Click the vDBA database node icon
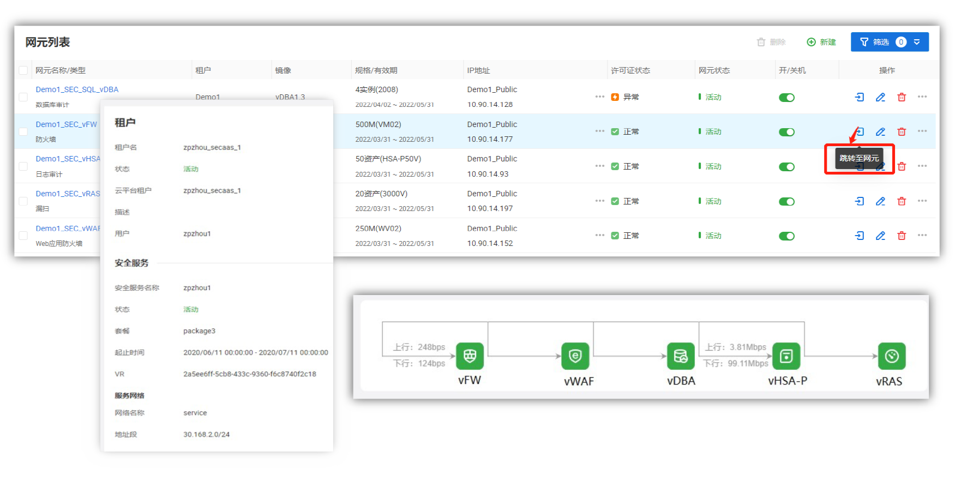Screen dimensions: 955x481 (681, 356)
